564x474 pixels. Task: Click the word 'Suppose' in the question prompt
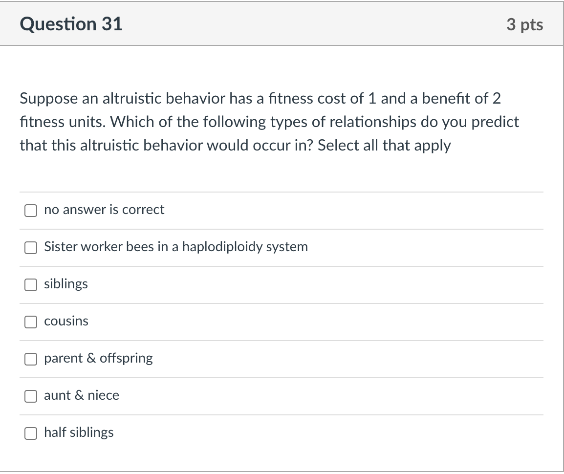point(48,99)
